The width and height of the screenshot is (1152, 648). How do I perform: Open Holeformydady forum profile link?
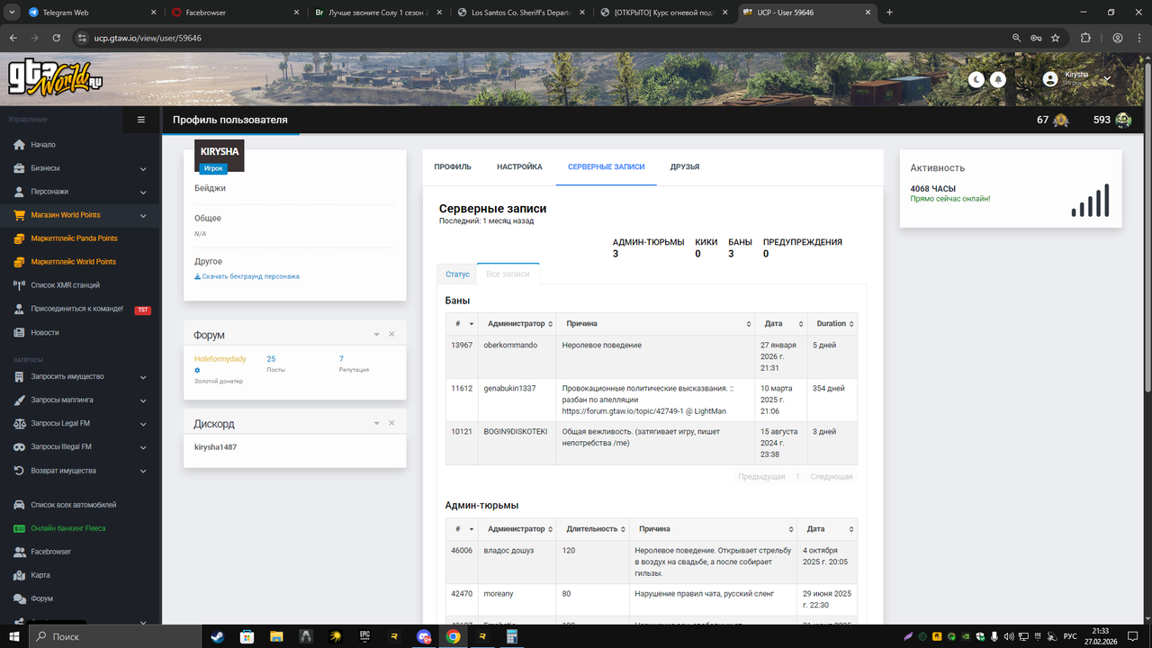pyautogui.click(x=220, y=359)
